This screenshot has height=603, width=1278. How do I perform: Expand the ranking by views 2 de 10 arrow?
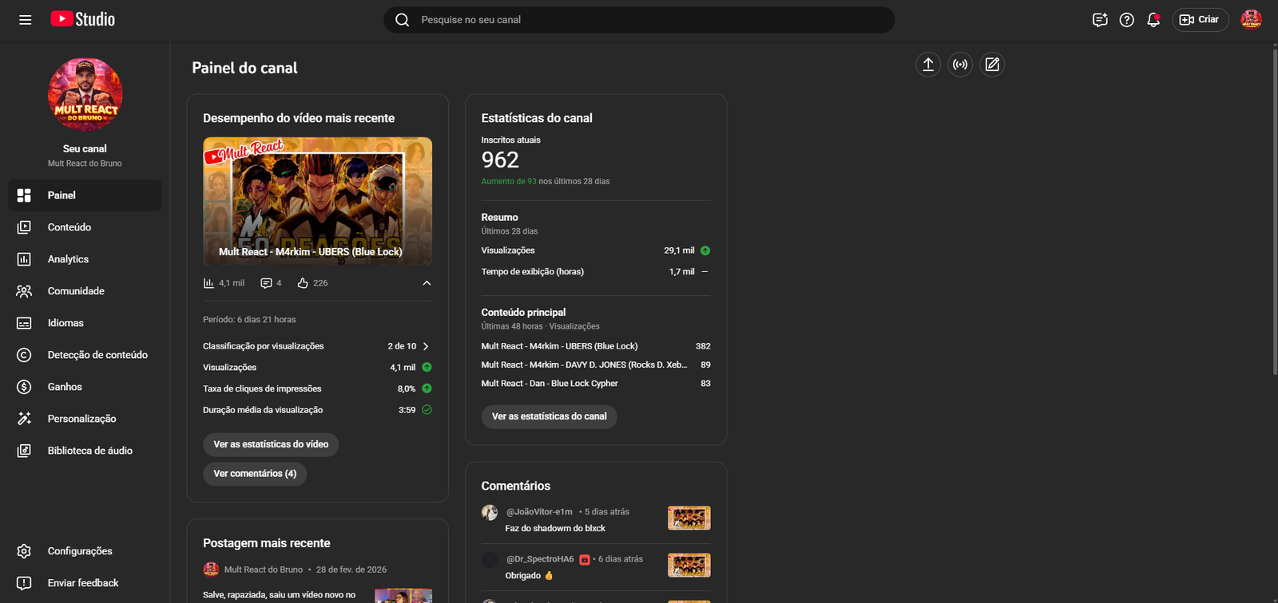pos(426,346)
